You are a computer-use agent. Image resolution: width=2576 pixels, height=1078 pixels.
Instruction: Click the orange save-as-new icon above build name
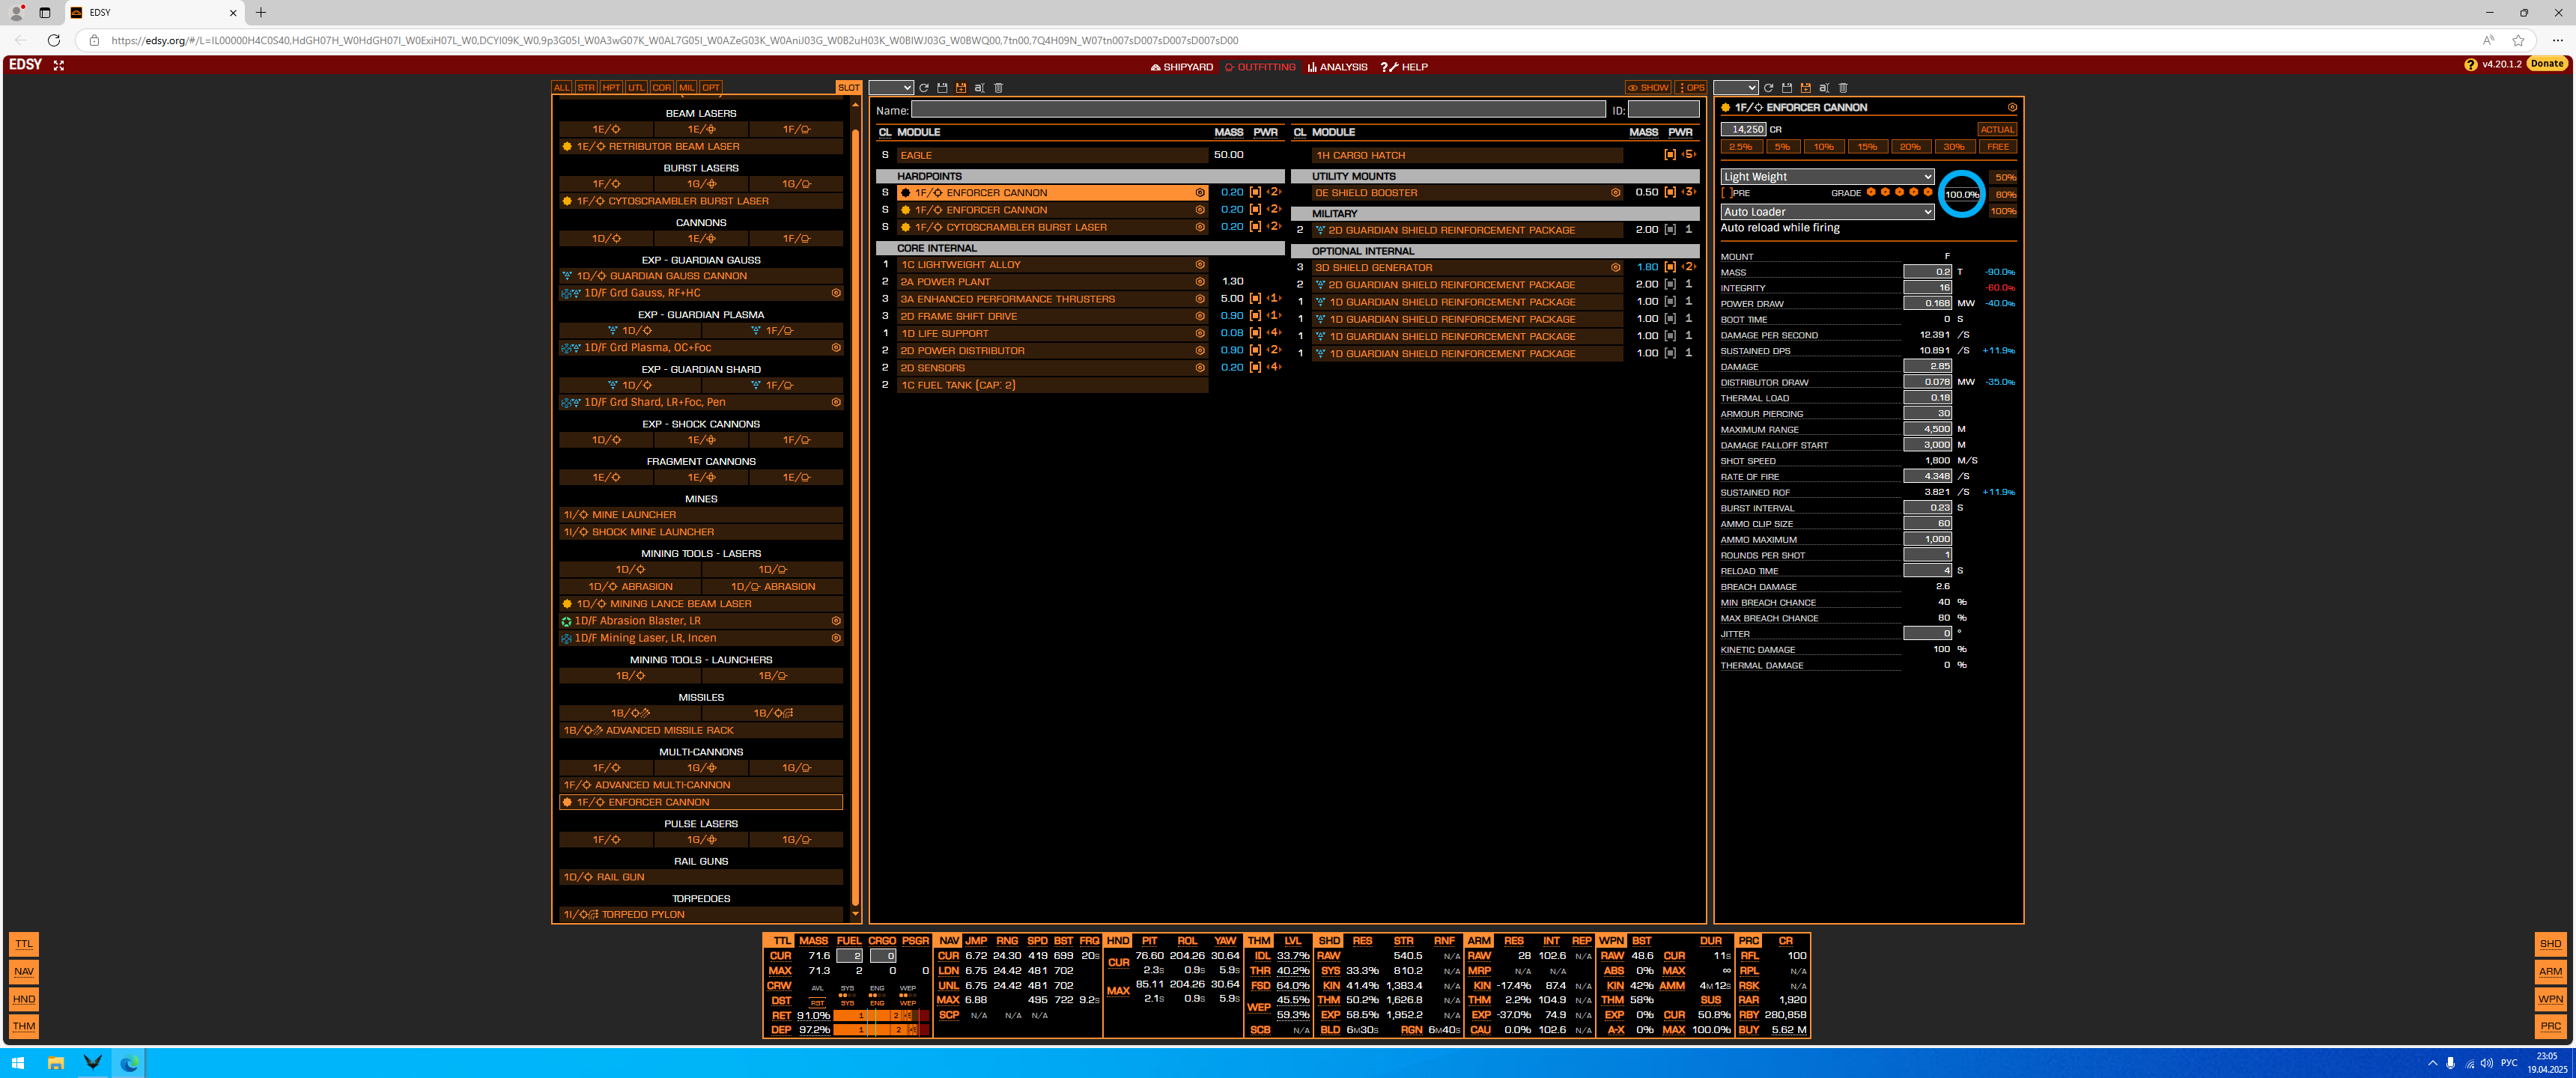(961, 88)
